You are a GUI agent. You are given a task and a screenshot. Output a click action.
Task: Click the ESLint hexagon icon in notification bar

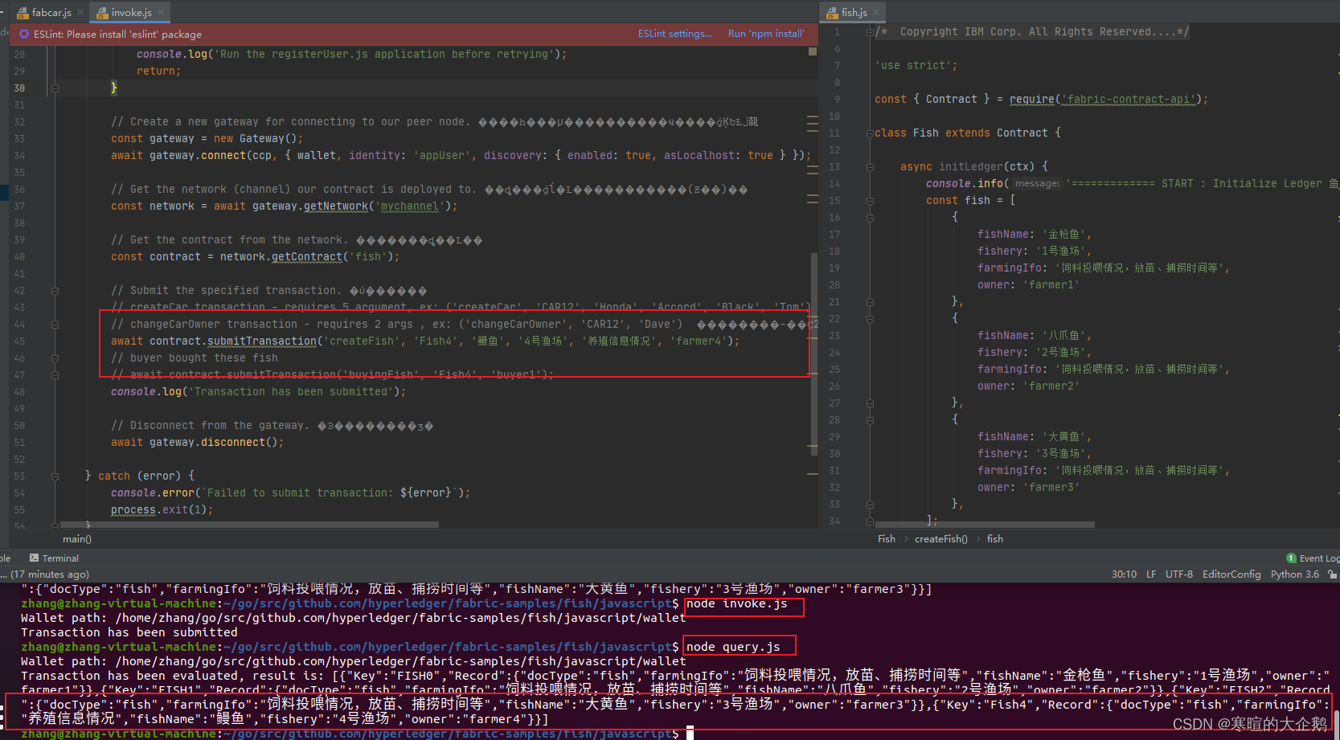24,35
